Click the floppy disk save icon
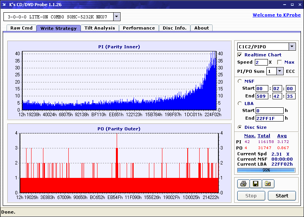Viewport: 304px width, 217px height. pyautogui.click(x=255, y=184)
